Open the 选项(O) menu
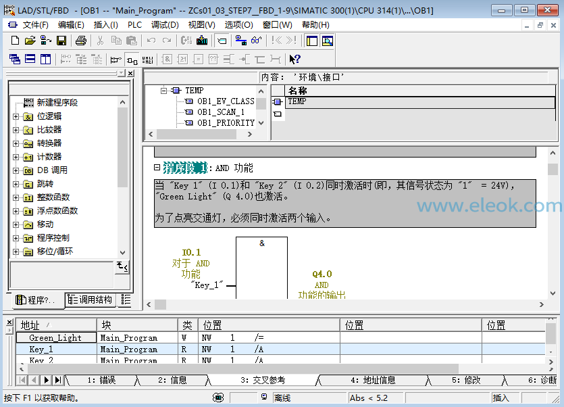564x407 pixels. (x=239, y=25)
